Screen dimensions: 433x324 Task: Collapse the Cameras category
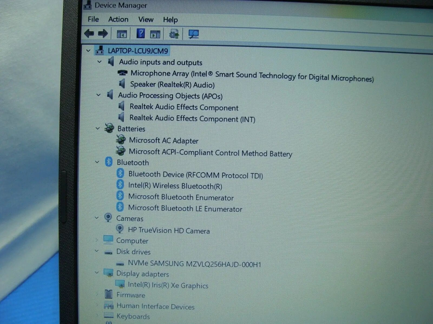point(97,218)
